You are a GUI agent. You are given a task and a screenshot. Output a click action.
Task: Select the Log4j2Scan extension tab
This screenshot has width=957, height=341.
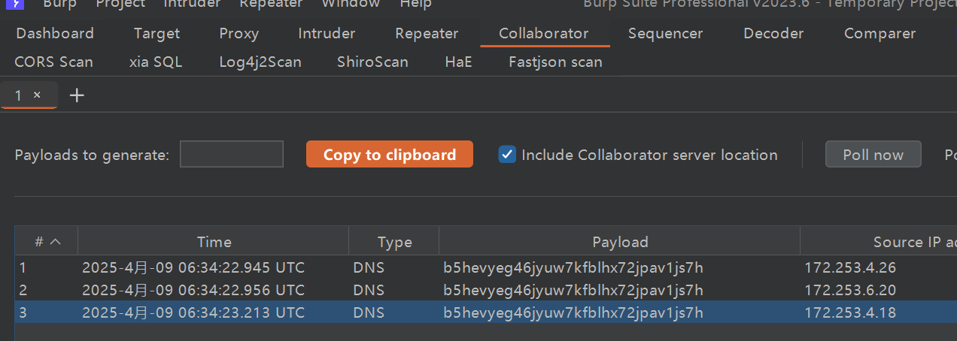point(260,62)
